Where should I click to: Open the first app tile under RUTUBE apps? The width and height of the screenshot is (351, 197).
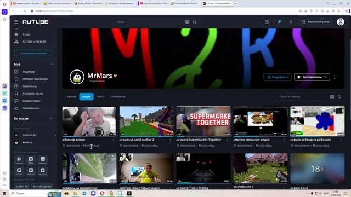(x=19, y=160)
